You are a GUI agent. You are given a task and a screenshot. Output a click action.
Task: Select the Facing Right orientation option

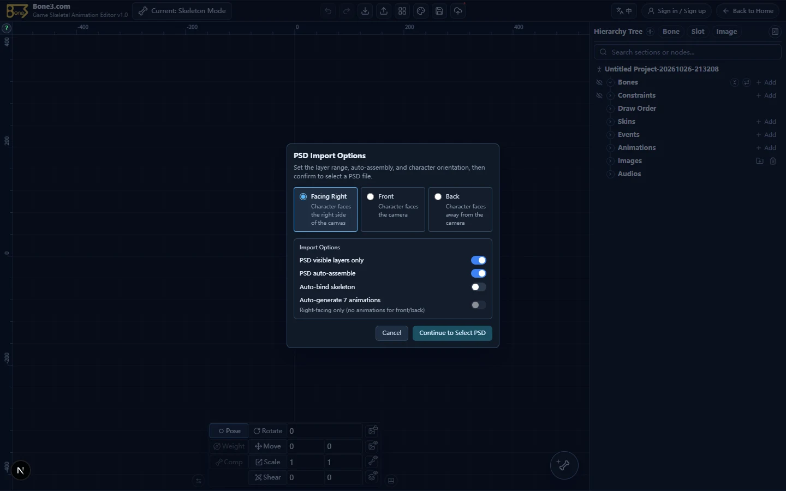tap(325, 209)
